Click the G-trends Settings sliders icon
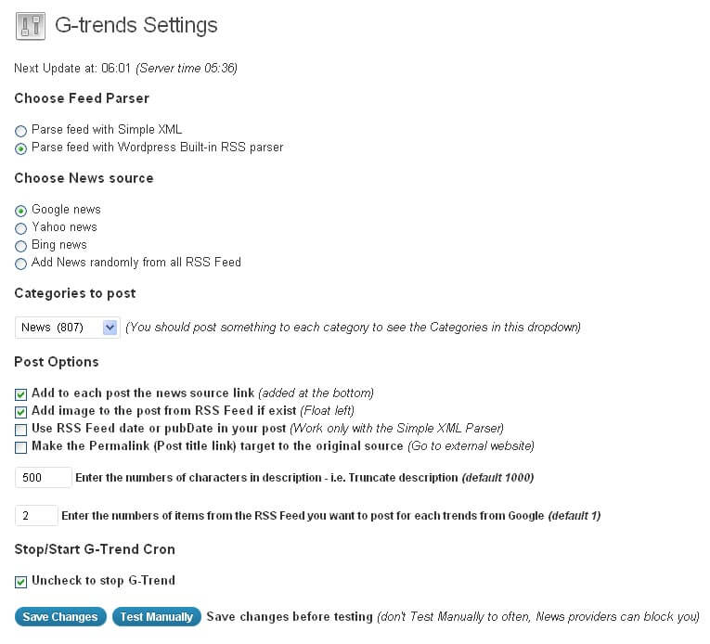 (31, 26)
